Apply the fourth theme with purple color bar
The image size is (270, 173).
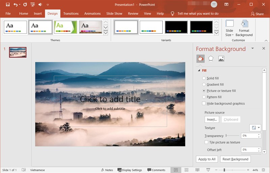90,27
